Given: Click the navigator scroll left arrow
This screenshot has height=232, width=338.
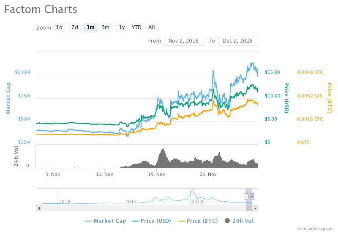Looking at the screenshot, I should pos(39,208).
